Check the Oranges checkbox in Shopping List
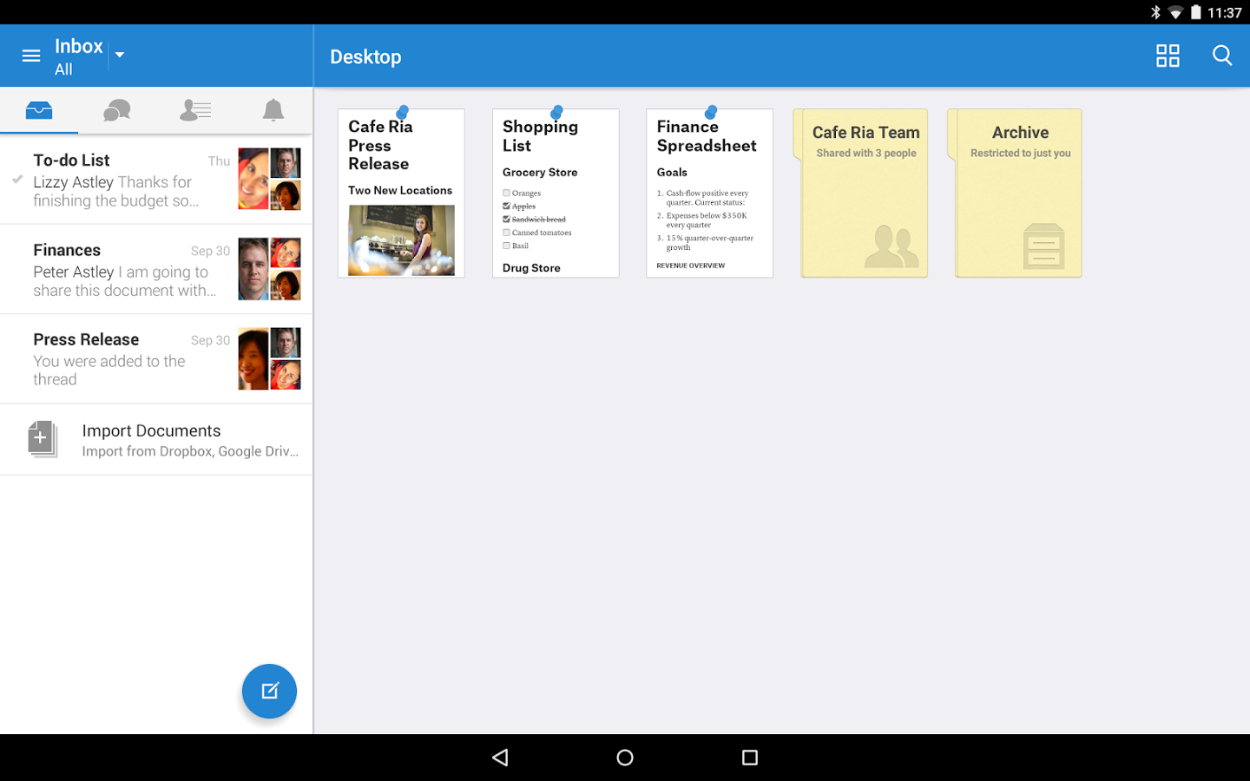This screenshot has height=781, width=1250. coord(506,193)
